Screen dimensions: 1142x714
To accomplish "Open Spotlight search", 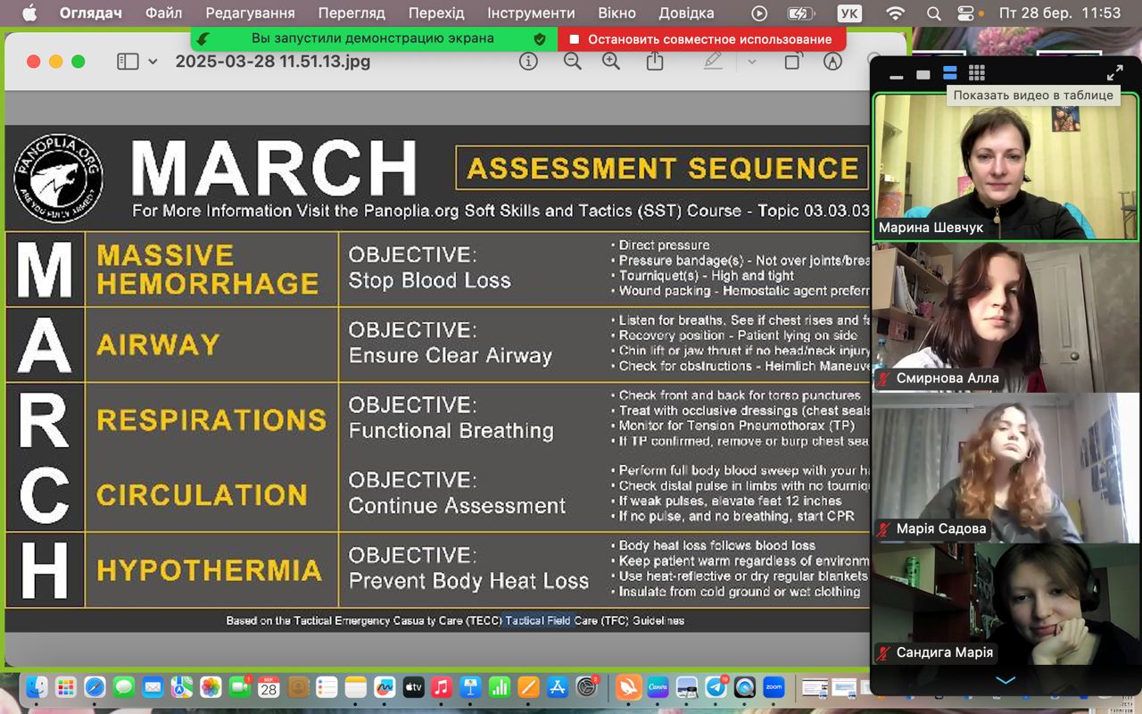I will pos(933,12).
